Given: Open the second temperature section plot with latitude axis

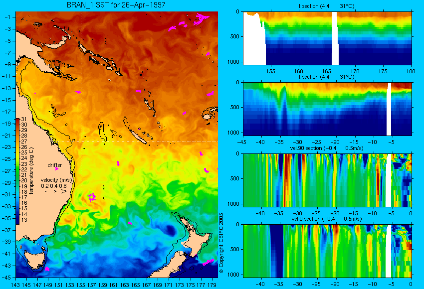Looking at the screenshot, I should point(327,109).
